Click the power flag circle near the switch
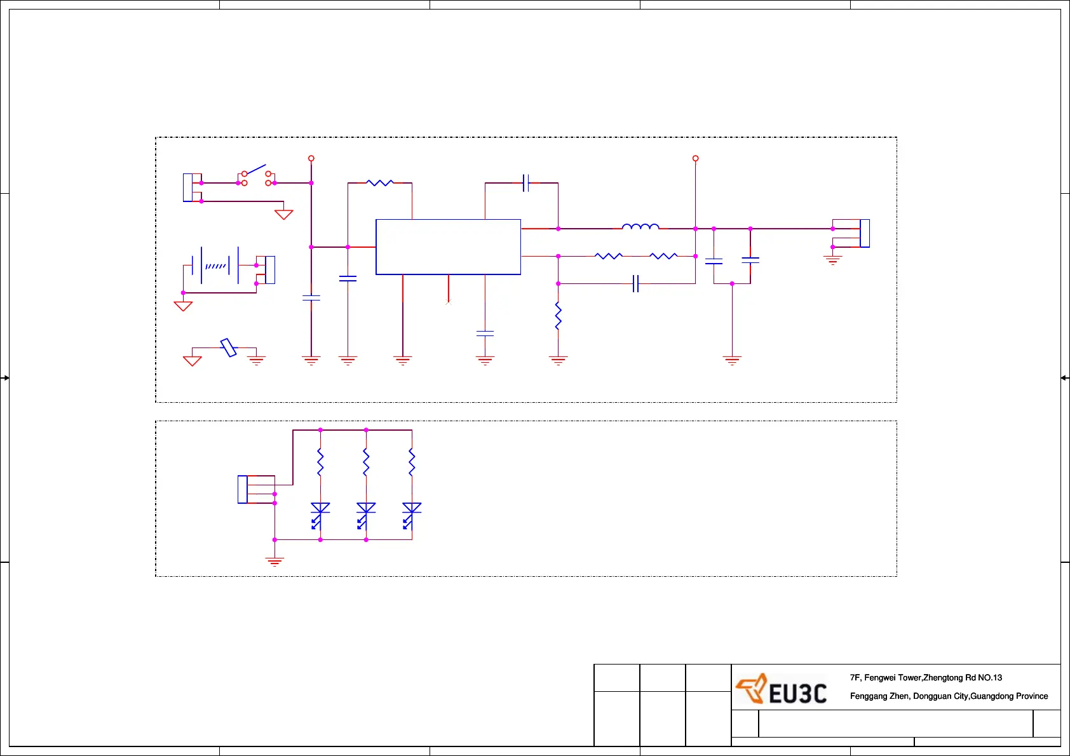 click(x=311, y=158)
